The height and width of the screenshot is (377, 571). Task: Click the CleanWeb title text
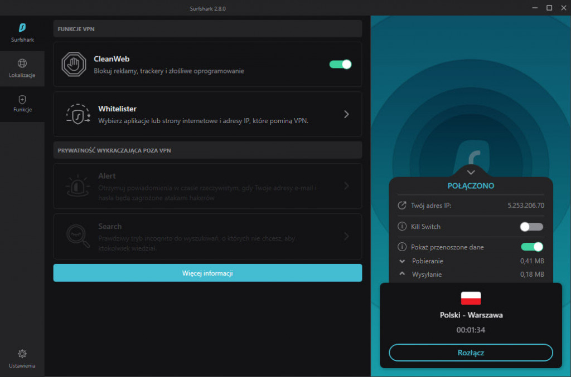[x=112, y=59]
